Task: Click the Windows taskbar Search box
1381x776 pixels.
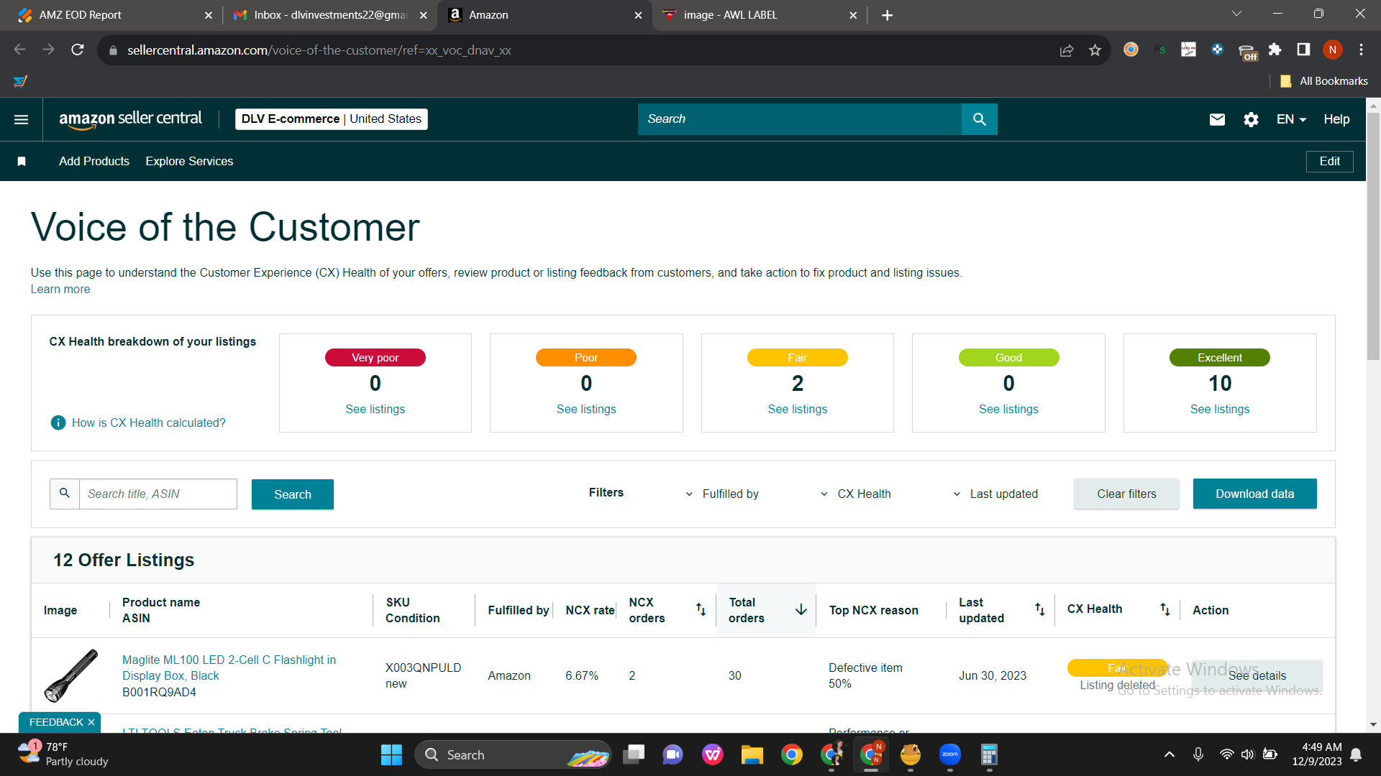Action: click(x=513, y=754)
